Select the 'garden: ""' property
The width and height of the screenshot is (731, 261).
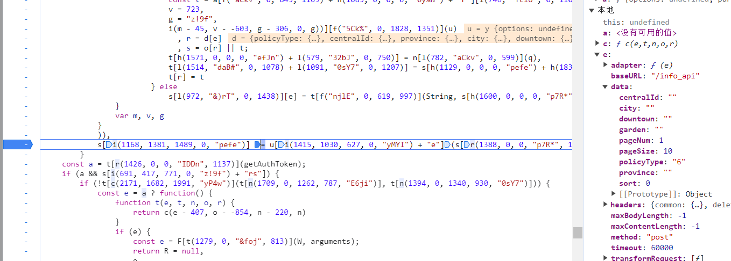click(x=641, y=129)
